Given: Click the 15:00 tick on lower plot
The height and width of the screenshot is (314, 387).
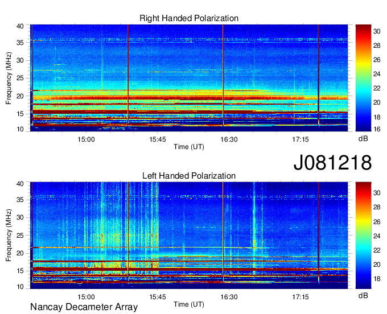Looking at the screenshot, I should point(86,297).
